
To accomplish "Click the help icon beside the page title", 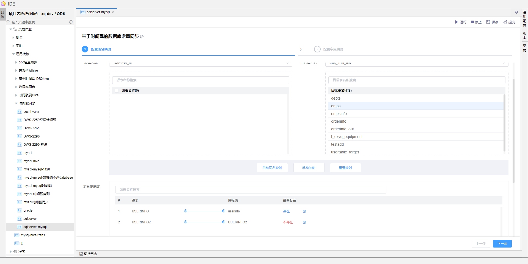I will pos(142,37).
